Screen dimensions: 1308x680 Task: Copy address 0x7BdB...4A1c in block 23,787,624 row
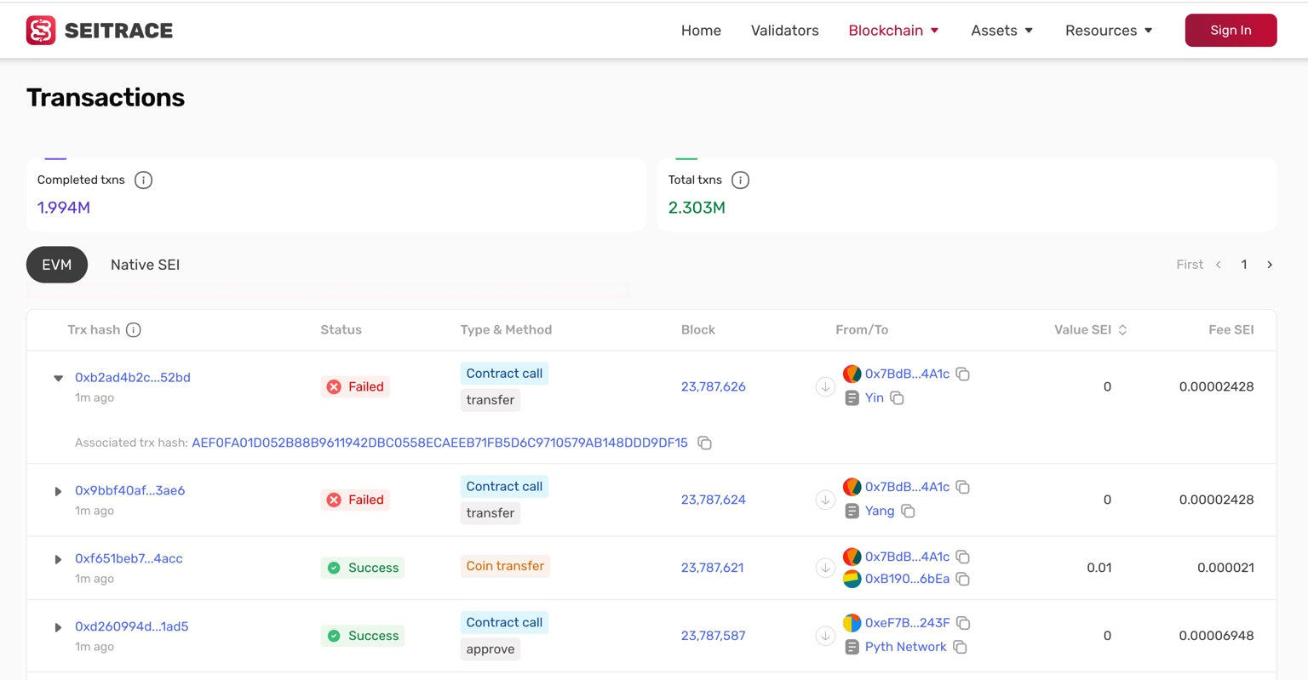tap(963, 488)
